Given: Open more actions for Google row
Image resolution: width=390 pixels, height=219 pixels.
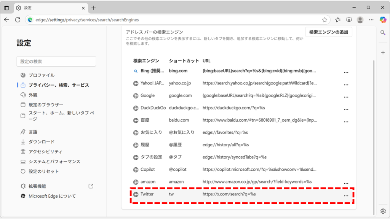Looking at the screenshot, I should [x=346, y=97].
